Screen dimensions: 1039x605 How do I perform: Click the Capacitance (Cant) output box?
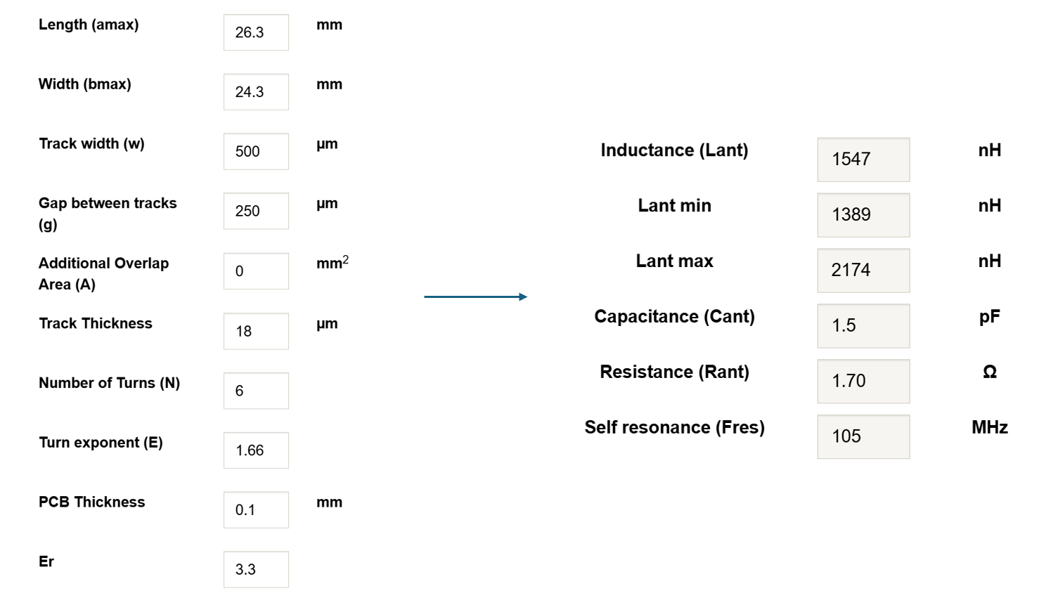tap(863, 326)
